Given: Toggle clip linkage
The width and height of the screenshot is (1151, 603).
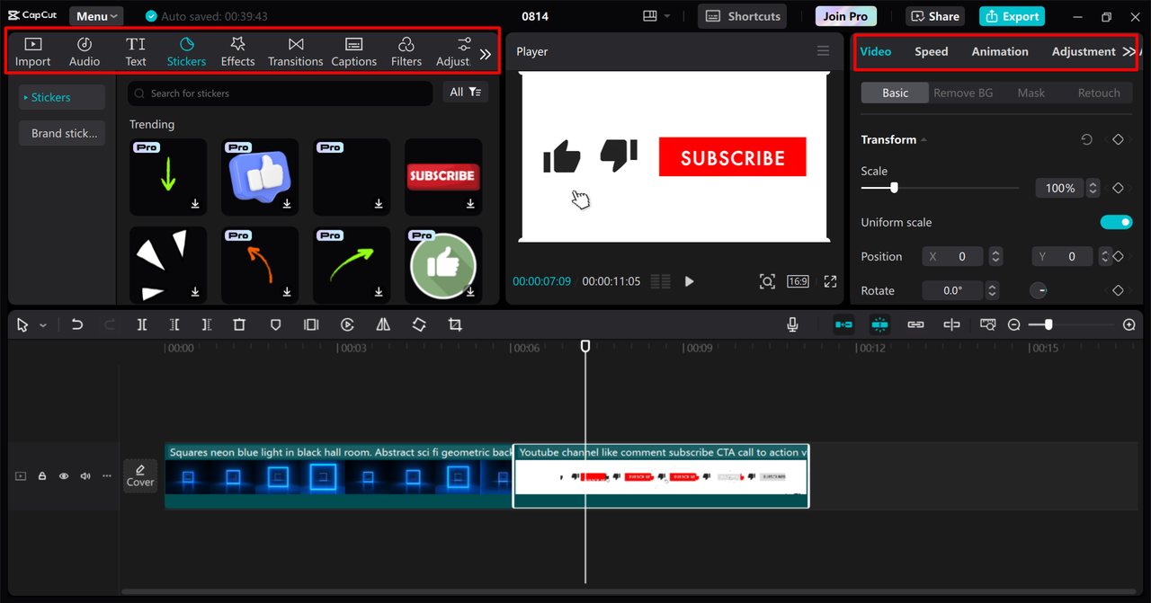Looking at the screenshot, I should (915, 324).
